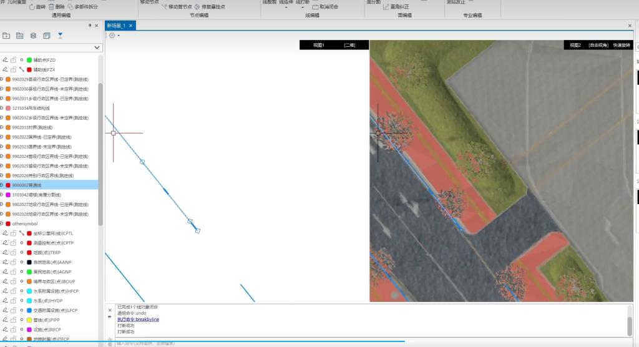
Task: Click the command input field
Action: 250,343
